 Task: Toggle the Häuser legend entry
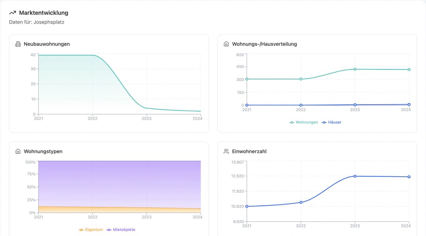click(332, 122)
